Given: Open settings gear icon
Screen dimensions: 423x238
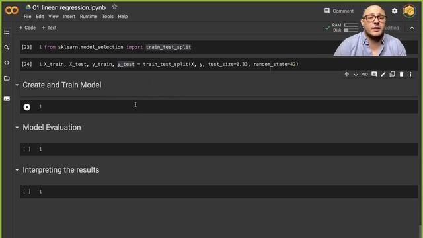Looking at the screenshot, I should click(395, 11).
